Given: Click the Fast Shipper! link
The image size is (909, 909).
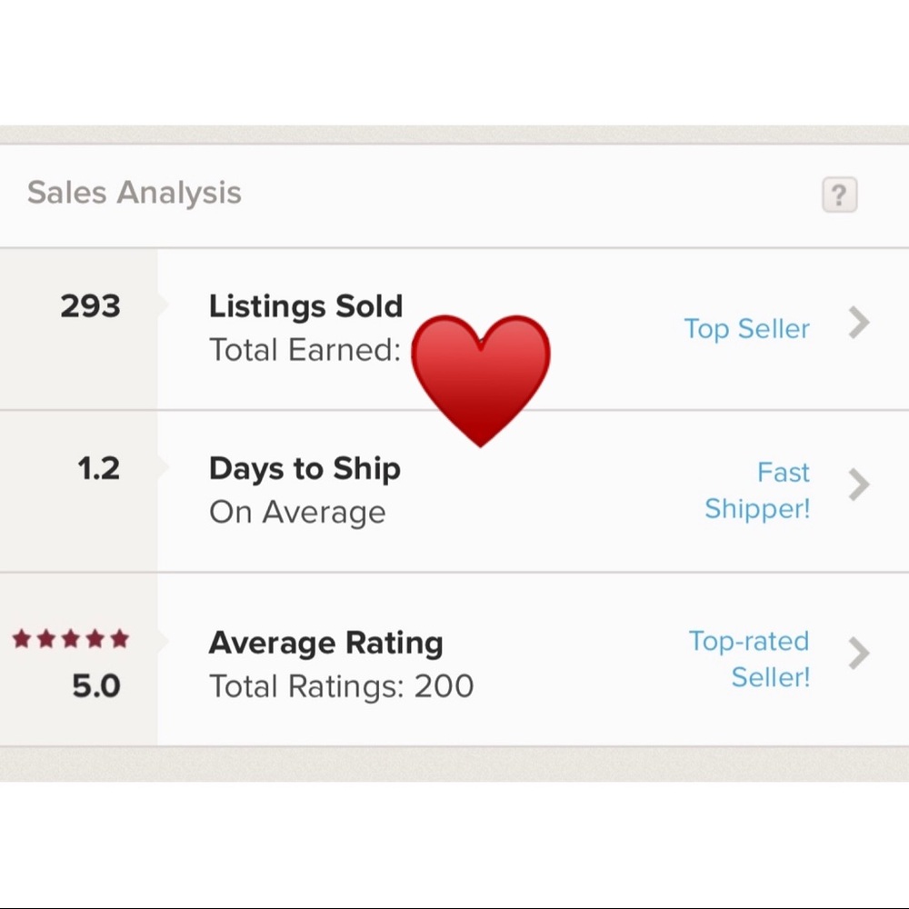Looking at the screenshot, I should coord(757,491).
